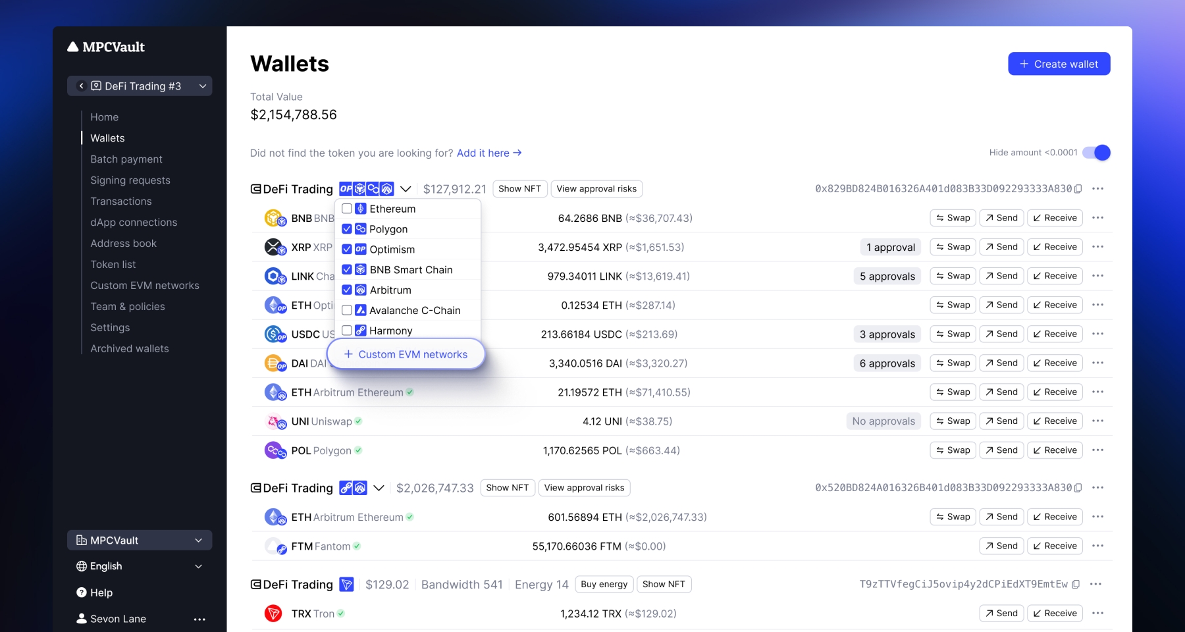Open the menu for second wallet address
This screenshot has width=1185, height=632.
pos(1097,488)
